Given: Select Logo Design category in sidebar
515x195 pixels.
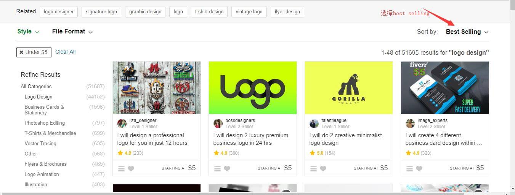Looking at the screenshot, I should pyautogui.click(x=39, y=97).
